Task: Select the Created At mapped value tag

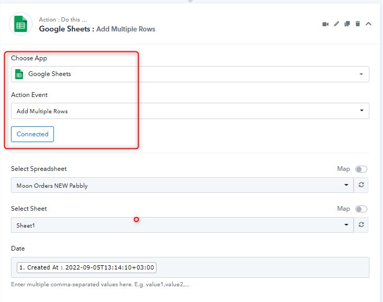Action: (86, 267)
